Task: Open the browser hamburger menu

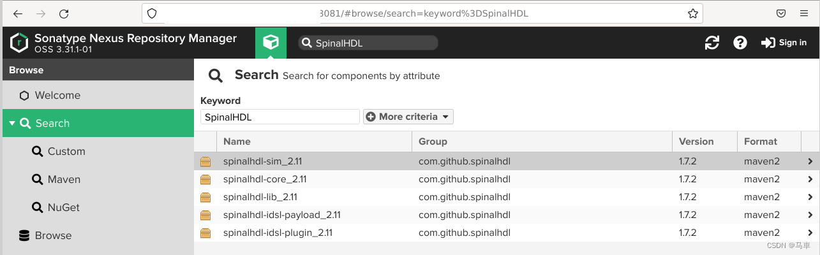Action: tap(803, 13)
